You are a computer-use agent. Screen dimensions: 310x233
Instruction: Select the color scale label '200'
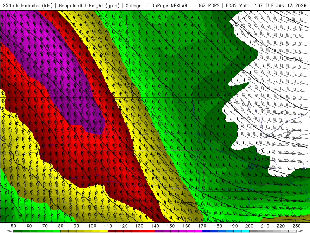click(x=250, y=226)
